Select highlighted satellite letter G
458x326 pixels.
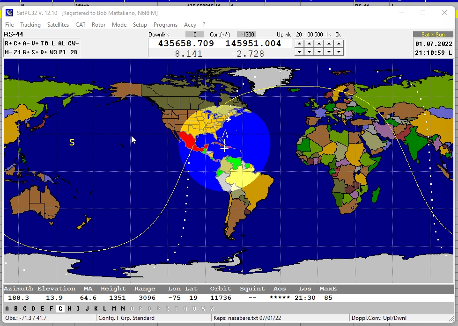[60, 309]
